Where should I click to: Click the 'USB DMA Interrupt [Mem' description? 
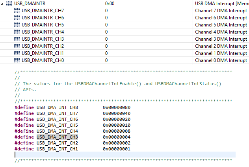pos(222,3)
